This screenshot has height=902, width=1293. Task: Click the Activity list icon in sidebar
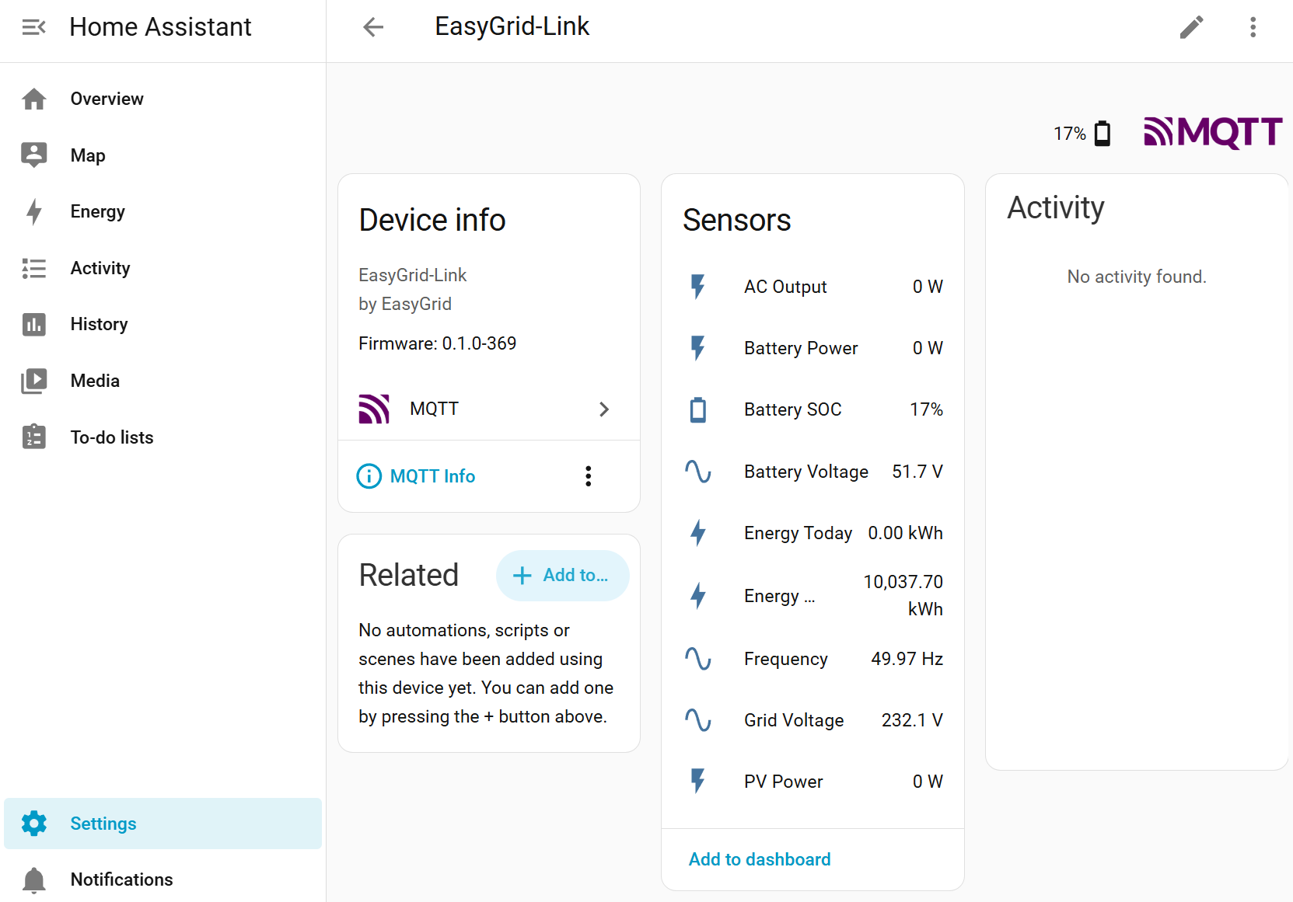[34, 268]
